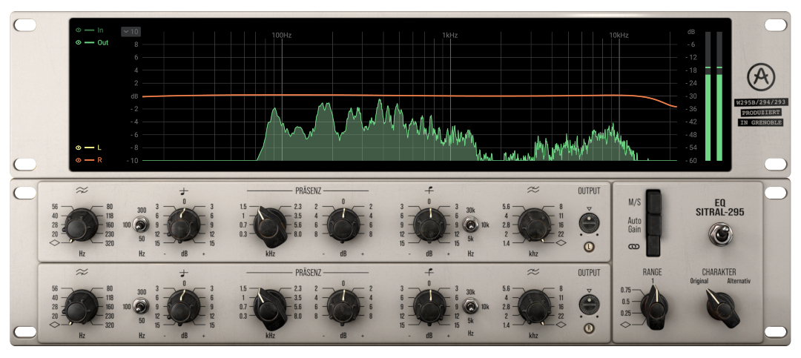Open the dB scale range dropdown
This screenshot has height=358, width=801.
point(131,31)
